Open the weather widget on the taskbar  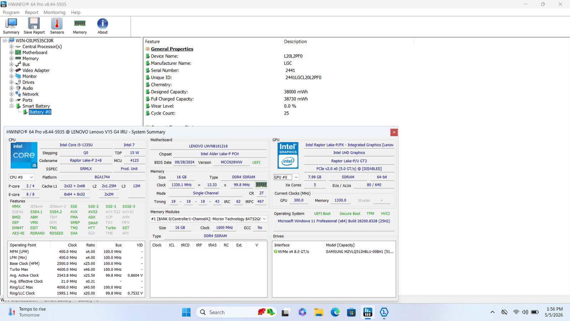coord(27,312)
